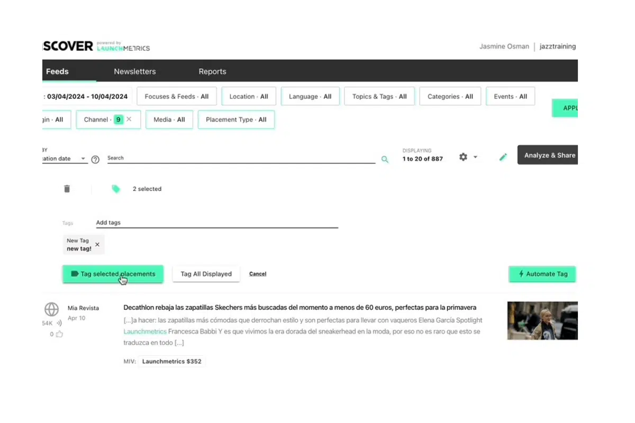Click the trash delete icon
The height and width of the screenshot is (423, 635).
67,189
